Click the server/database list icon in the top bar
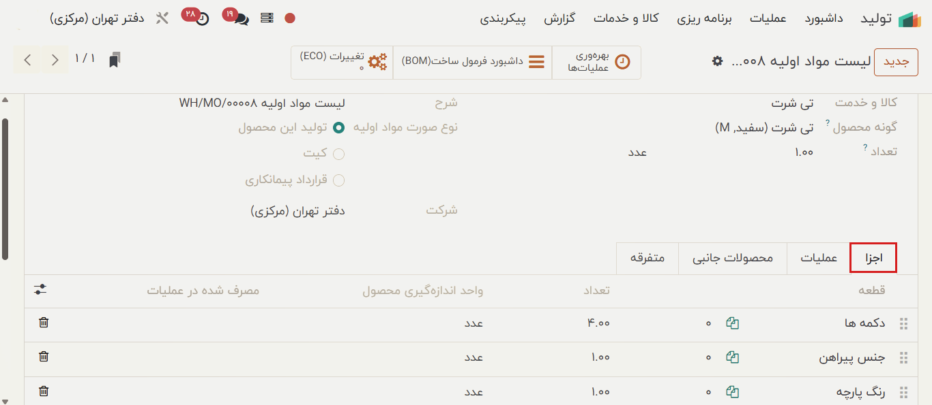The image size is (932, 405). 267,18
